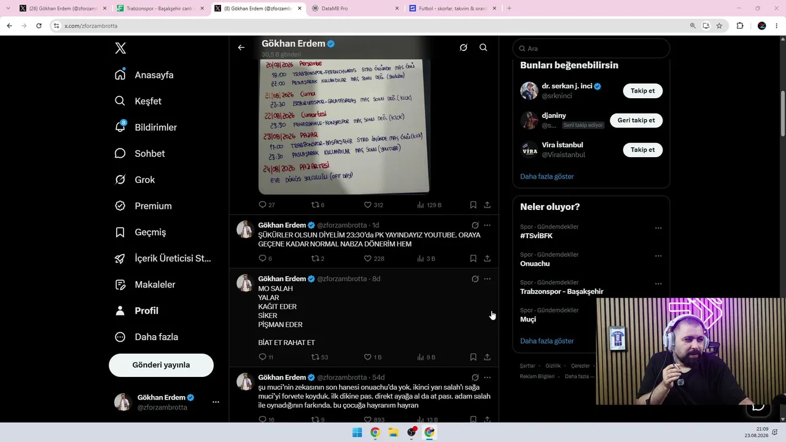
Task: Show more suggestions under Bunları beğenebilirsin
Action: point(547,176)
